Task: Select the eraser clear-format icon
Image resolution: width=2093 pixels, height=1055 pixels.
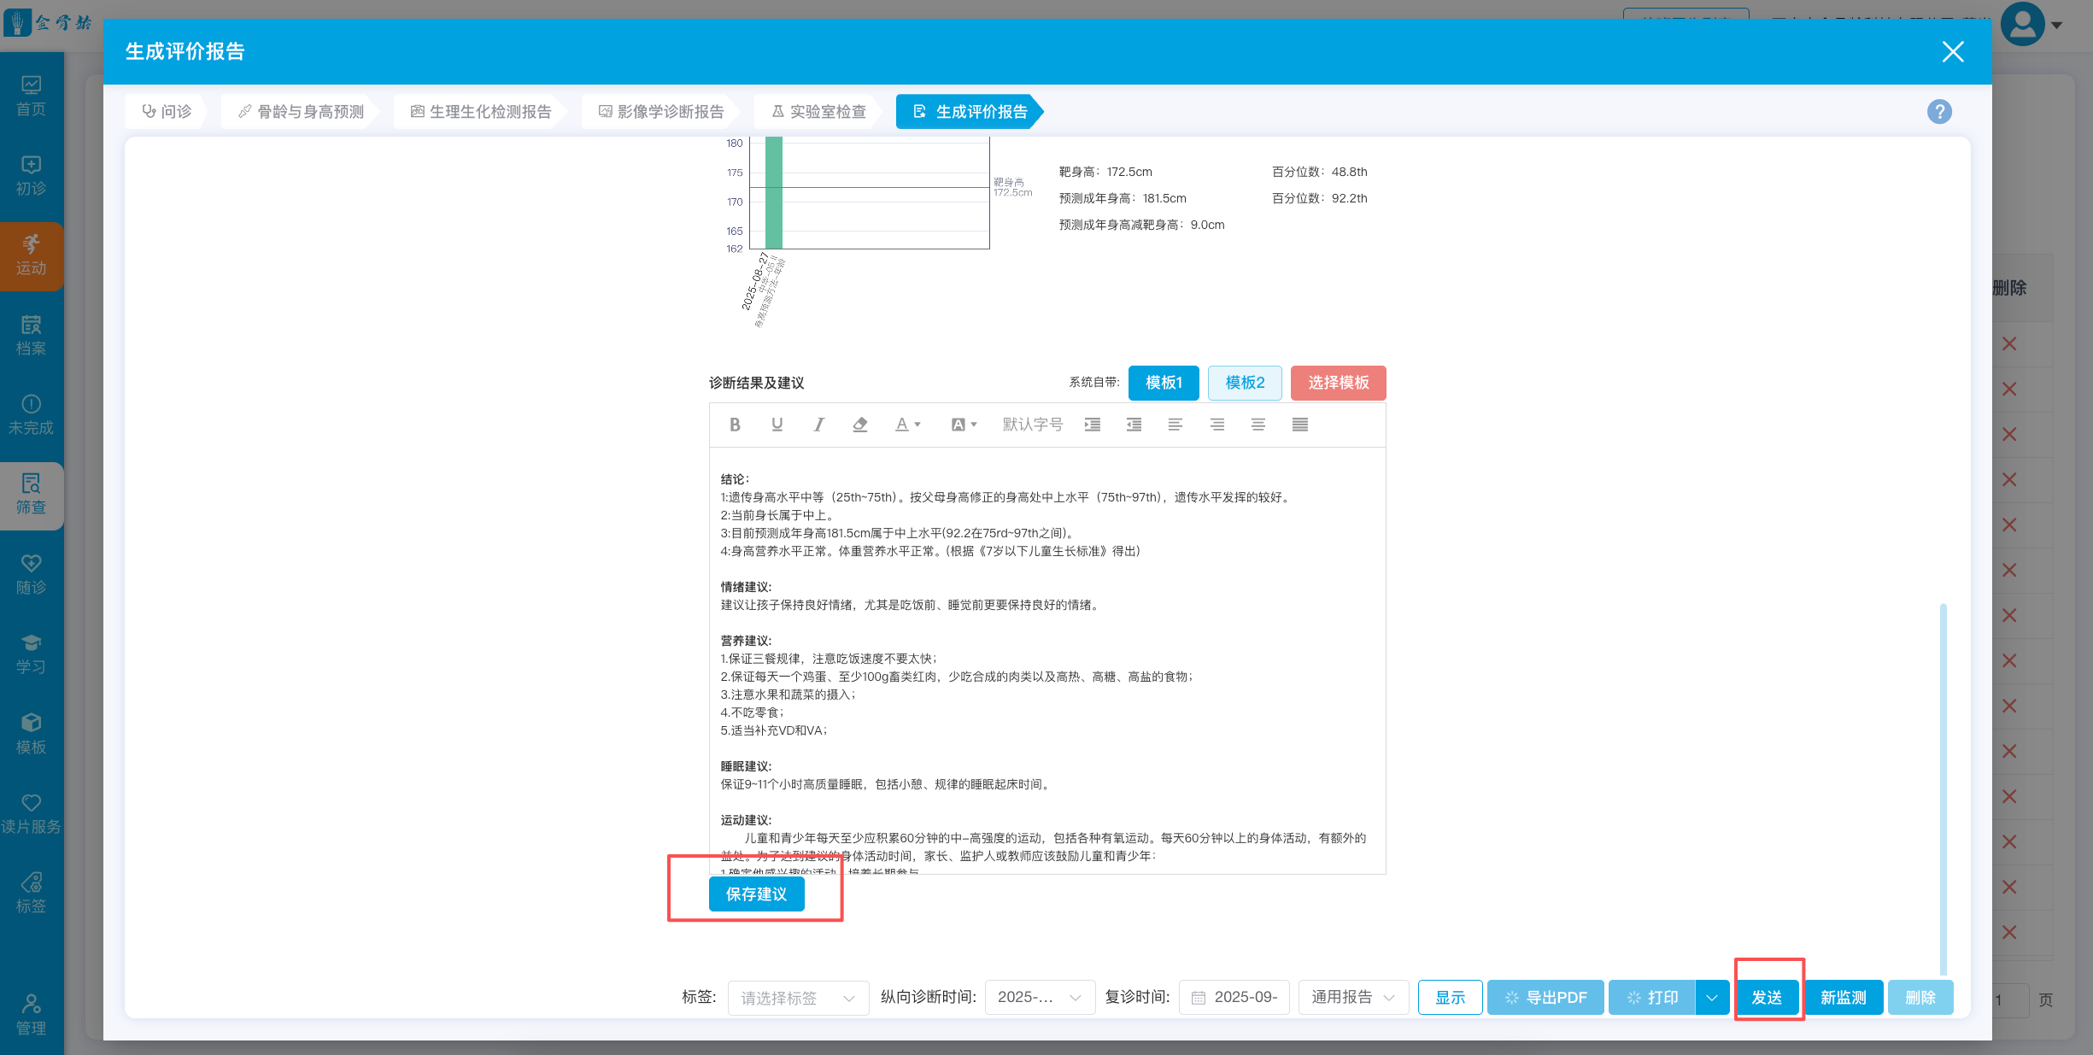Action: [x=860, y=425]
